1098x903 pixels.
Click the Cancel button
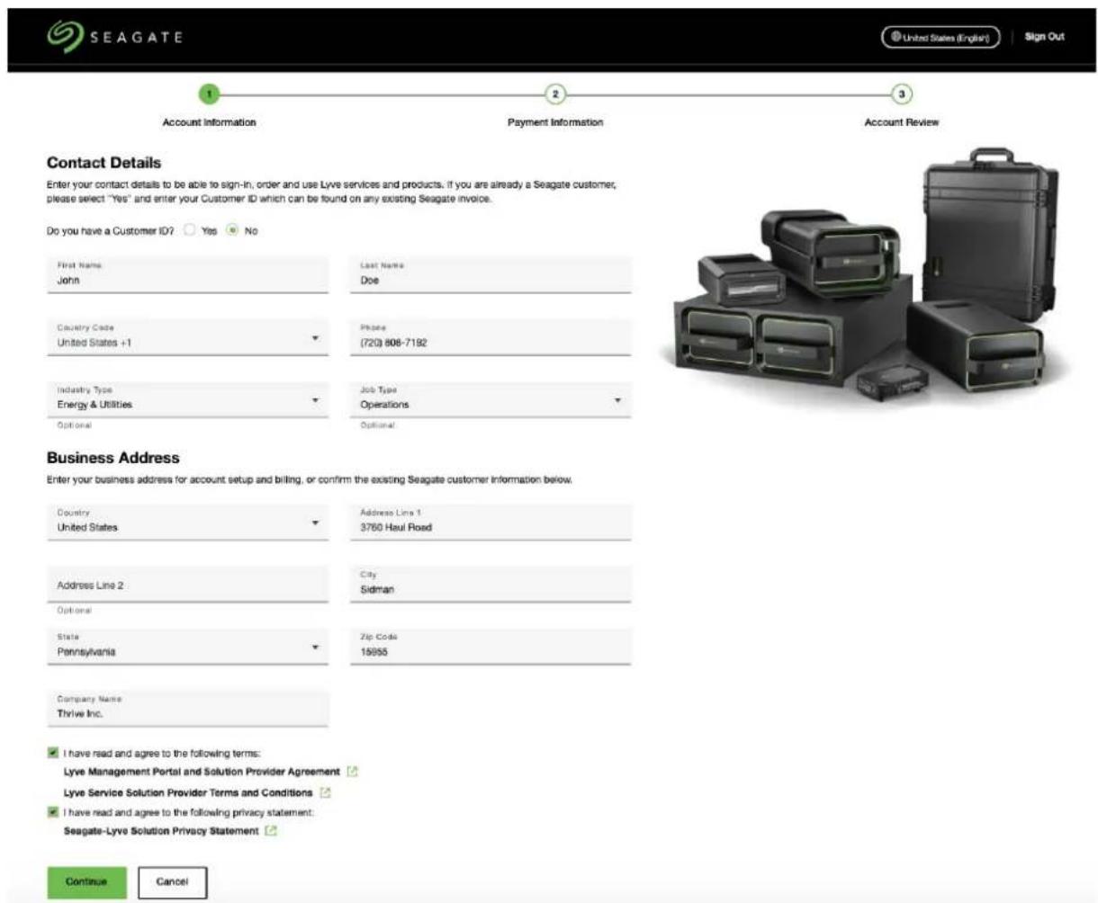pos(172,882)
